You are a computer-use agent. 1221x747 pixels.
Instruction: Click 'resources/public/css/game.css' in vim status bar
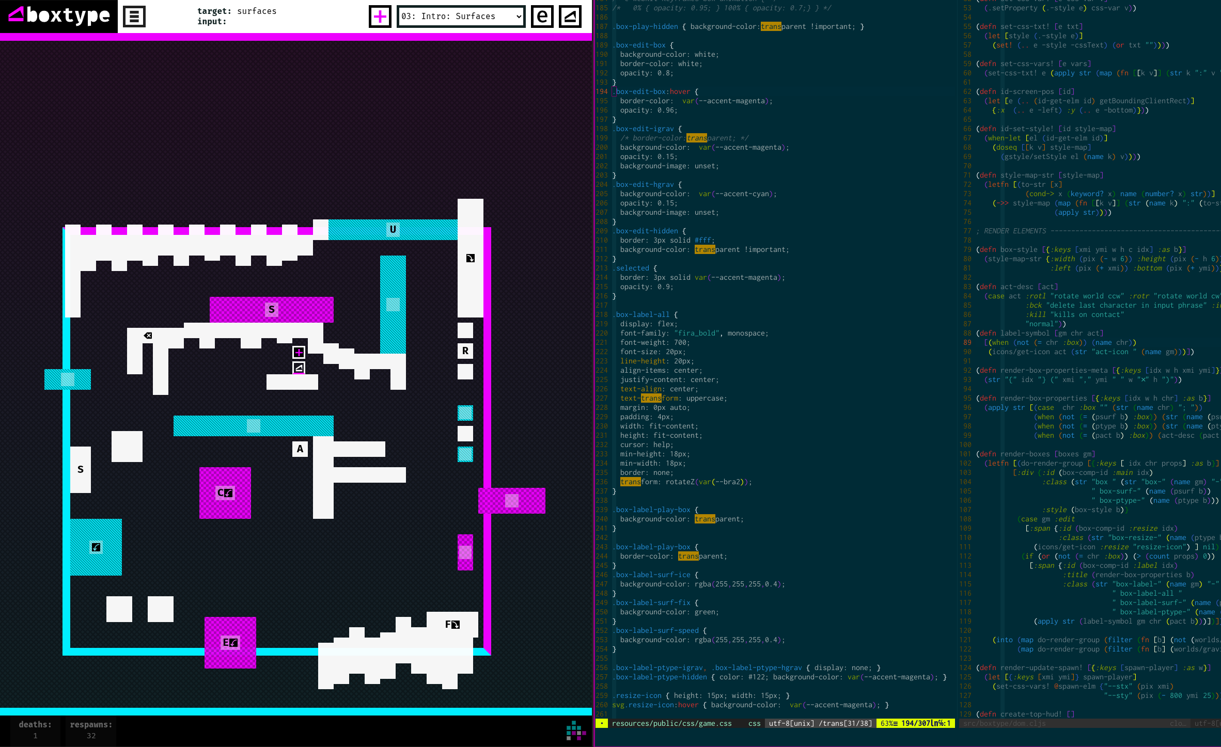pos(671,723)
